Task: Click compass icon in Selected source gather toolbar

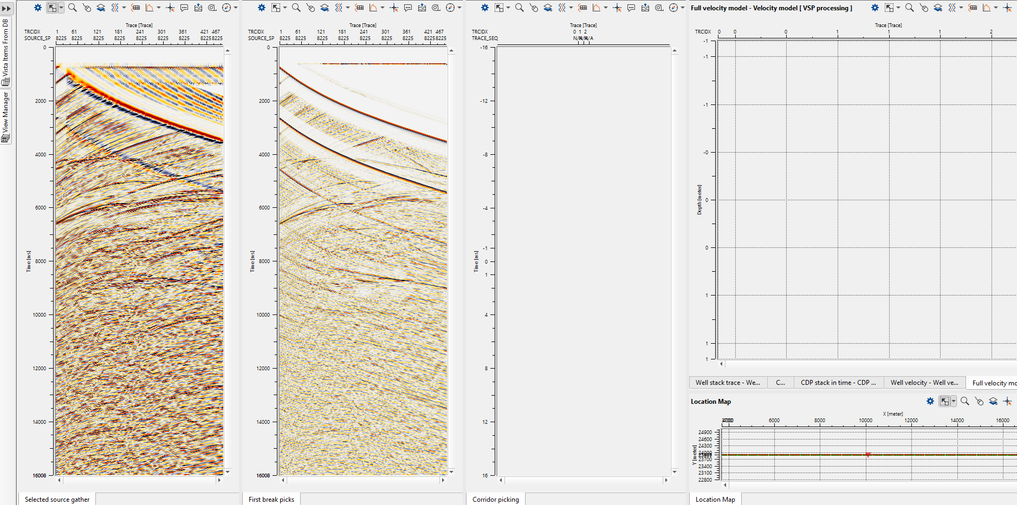Action: pos(226,8)
